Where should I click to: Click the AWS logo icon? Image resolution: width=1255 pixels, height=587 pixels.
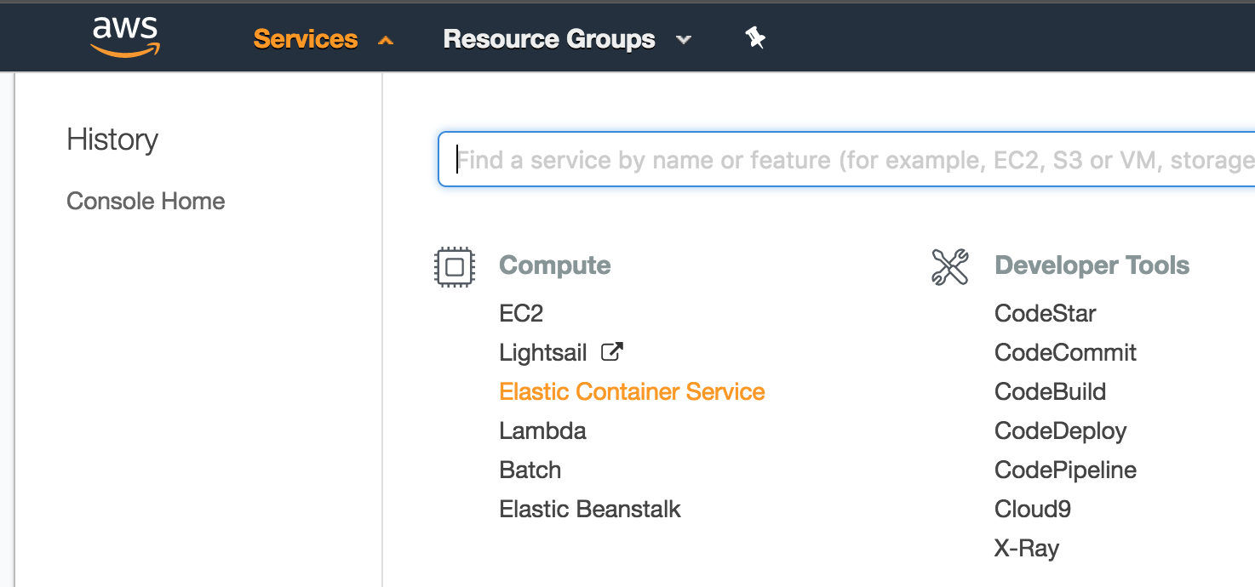125,37
